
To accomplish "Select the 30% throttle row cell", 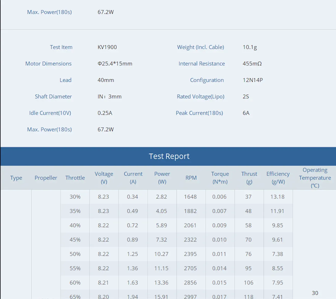I will (x=75, y=197).
